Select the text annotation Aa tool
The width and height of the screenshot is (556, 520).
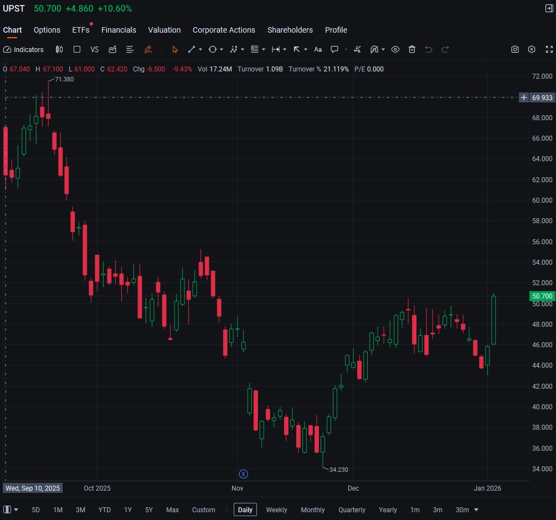click(318, 49)
